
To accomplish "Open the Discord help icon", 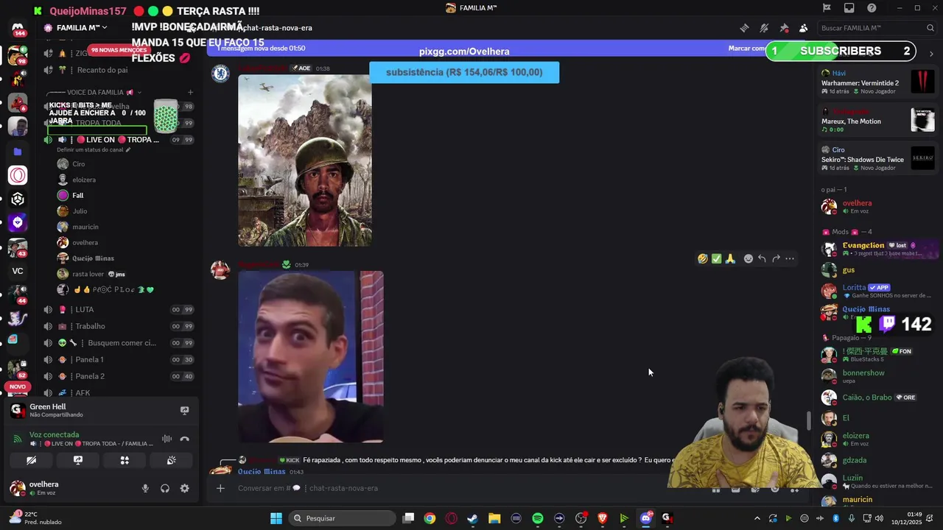I will tap(872, 8).
